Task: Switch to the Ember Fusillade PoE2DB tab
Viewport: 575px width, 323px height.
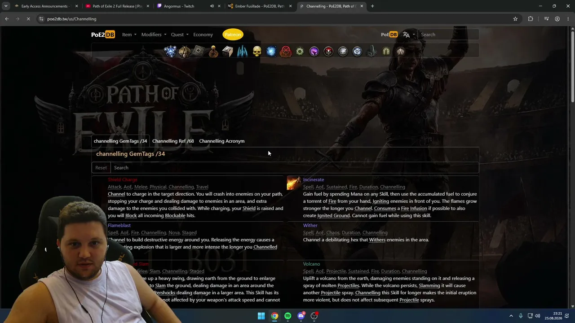Action: 260,6
